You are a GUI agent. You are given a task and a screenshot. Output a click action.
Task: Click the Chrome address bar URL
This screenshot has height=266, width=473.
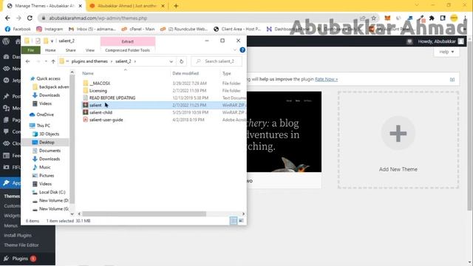coord(98,18)
